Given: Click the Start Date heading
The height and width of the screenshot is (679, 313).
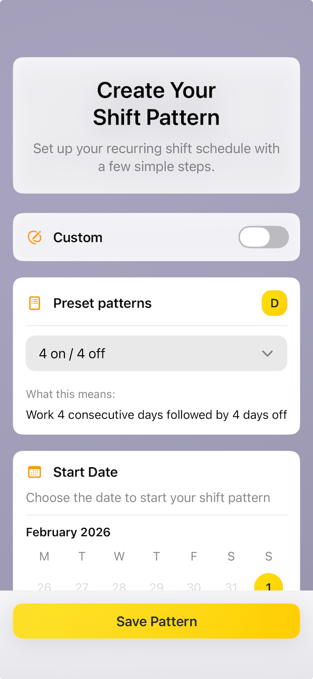Looking at the screenshot, I should [x=85, y=472].
